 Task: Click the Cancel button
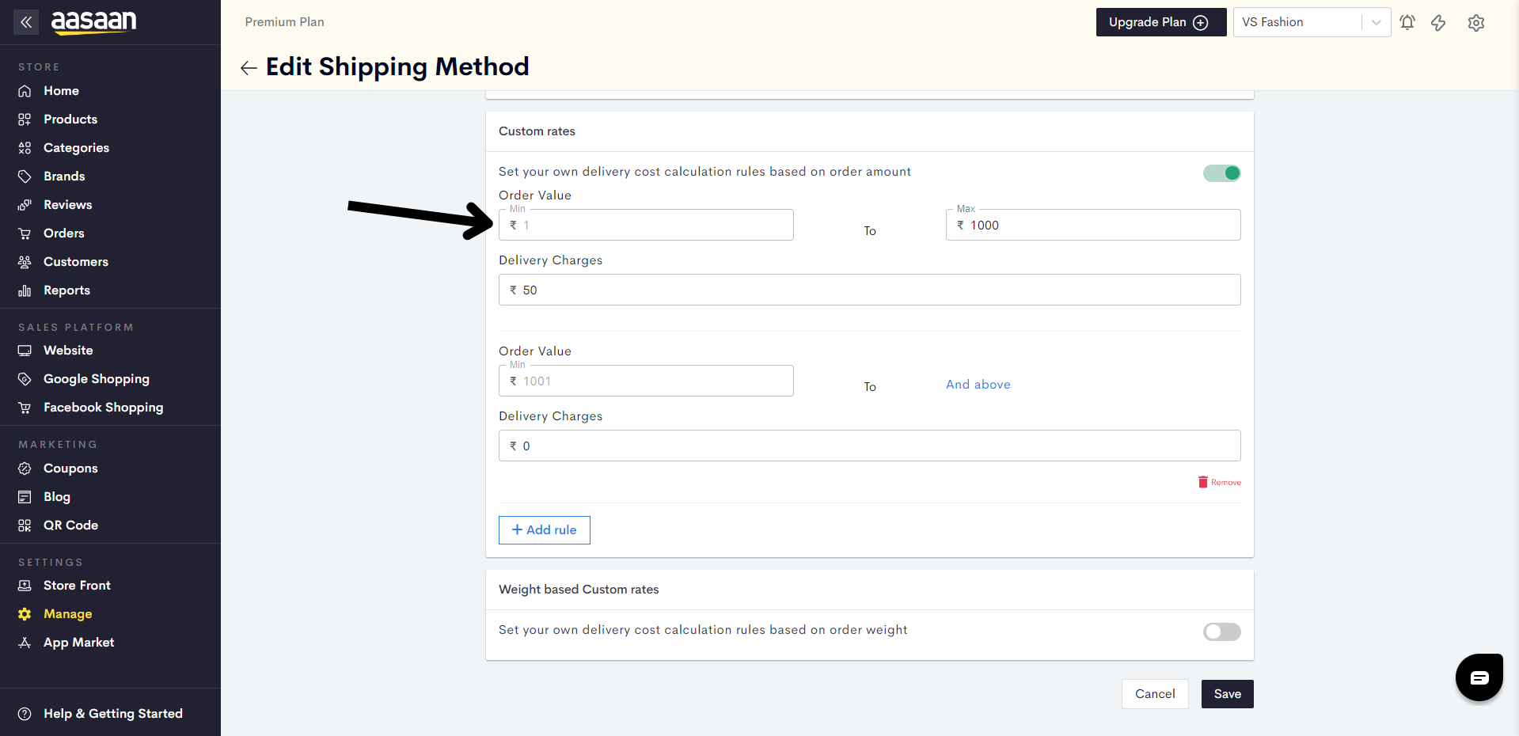click(x=1155, y=694)
